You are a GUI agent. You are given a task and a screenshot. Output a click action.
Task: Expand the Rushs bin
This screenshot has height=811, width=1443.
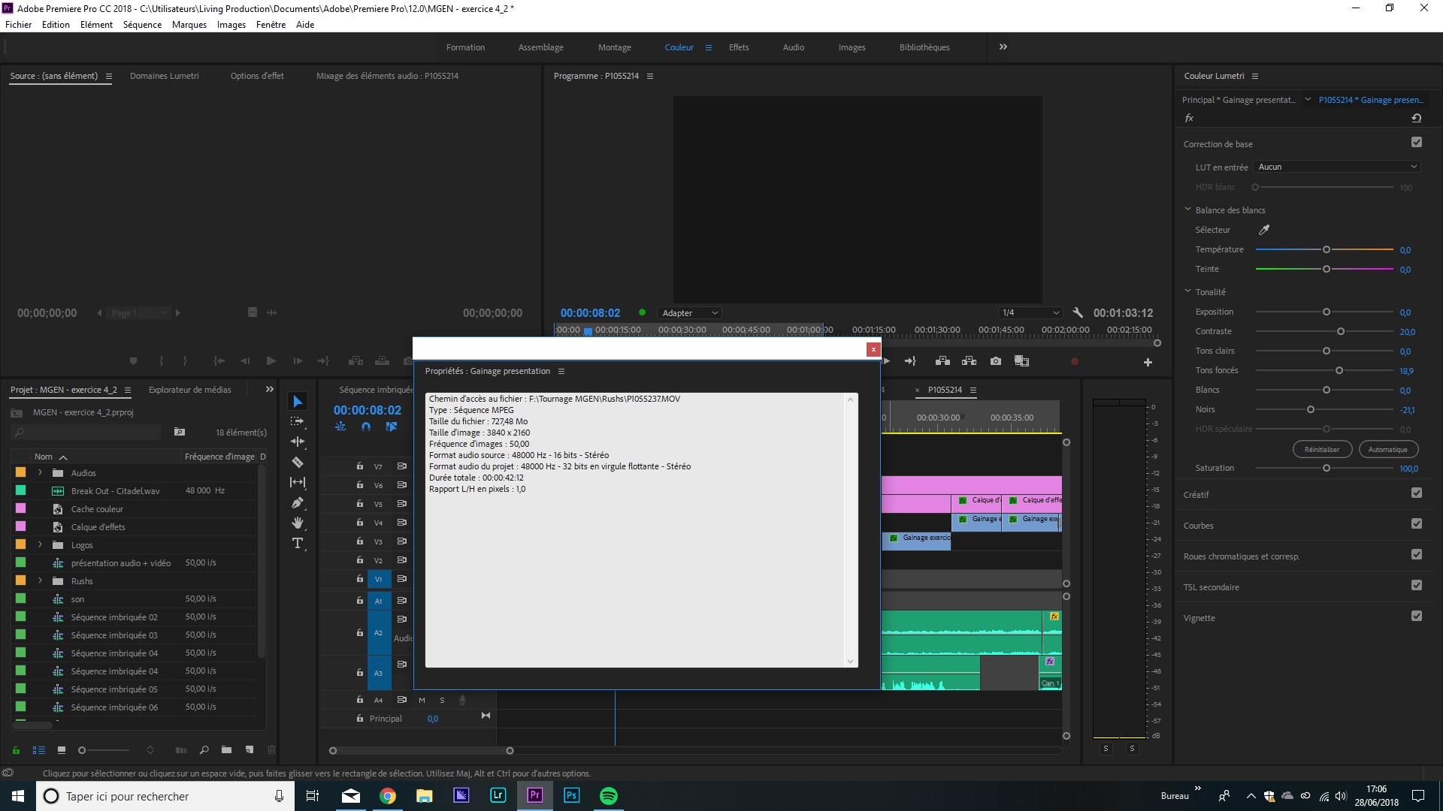pyautogui.click(x=40, y=581)
